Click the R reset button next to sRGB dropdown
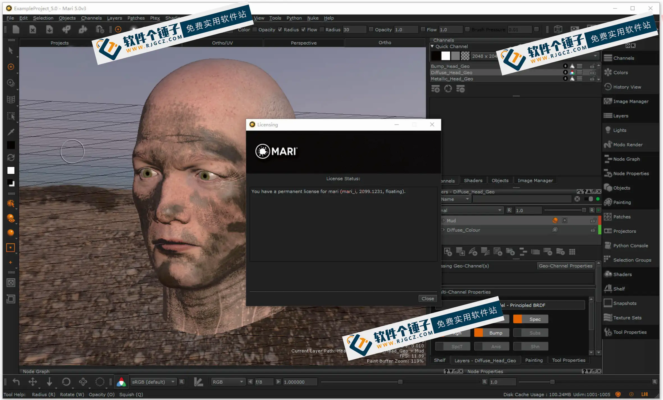Screen dimensions: 663x400 pos(182,382)
